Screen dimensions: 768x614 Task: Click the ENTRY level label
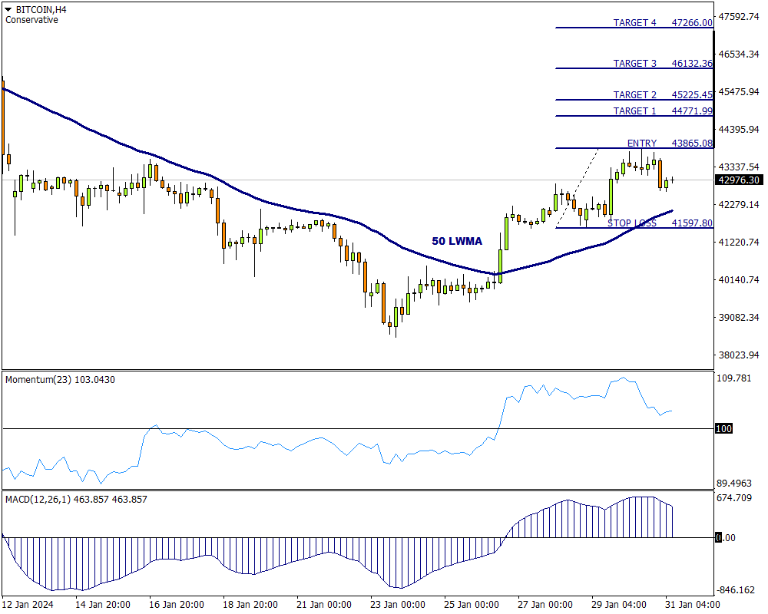pyautogui.click(x=642, y=144)
